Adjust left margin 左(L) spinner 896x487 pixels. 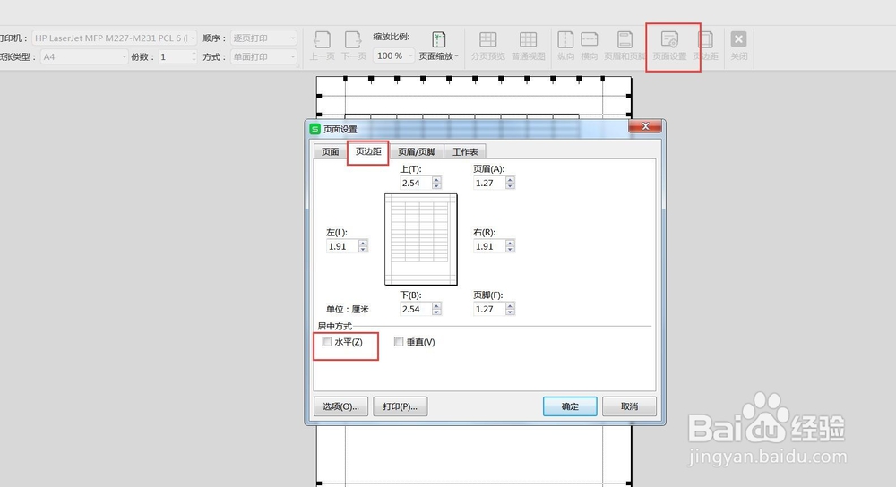(x=363, y=246)
